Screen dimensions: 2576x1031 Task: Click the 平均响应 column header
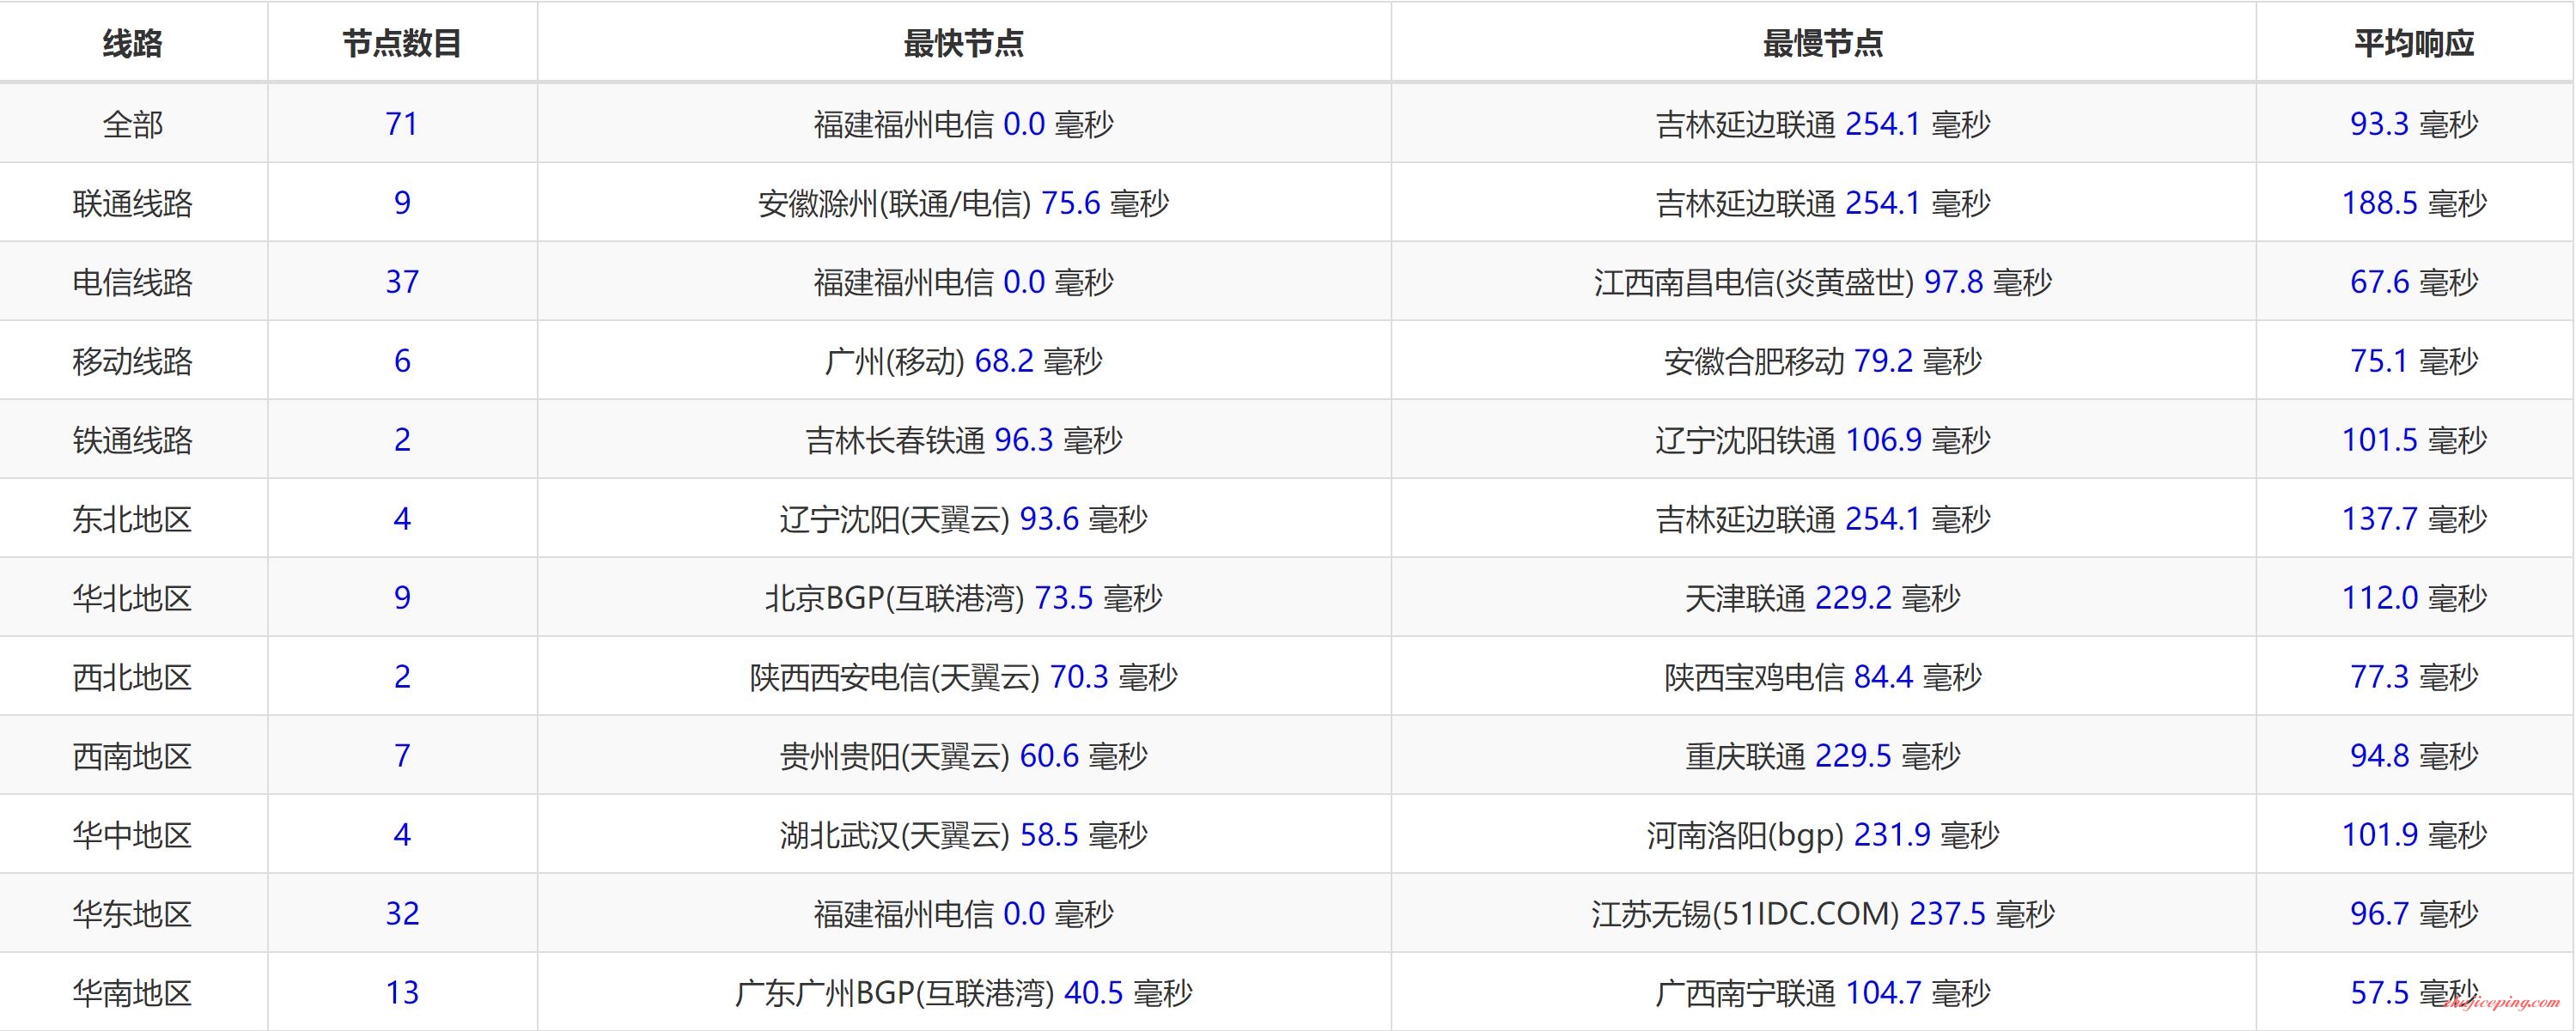[x=2413, y=43]
